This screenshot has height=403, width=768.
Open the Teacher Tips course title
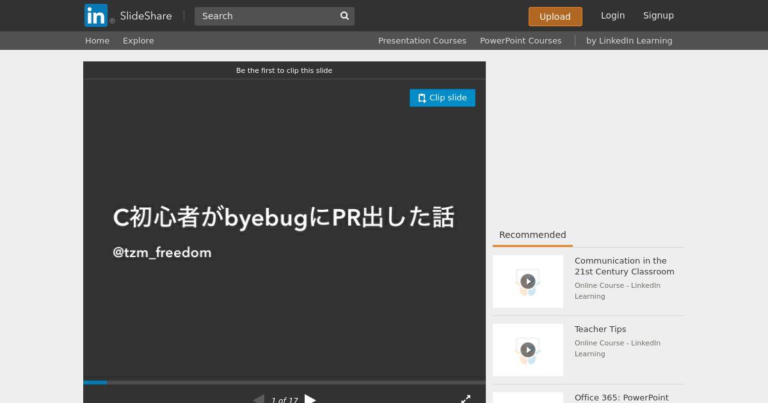point(600,329)
